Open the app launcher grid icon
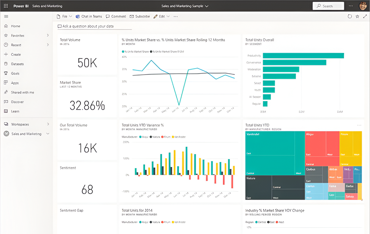Image resolution: width=370 pixels, height=234 pixels. (6, 6)
